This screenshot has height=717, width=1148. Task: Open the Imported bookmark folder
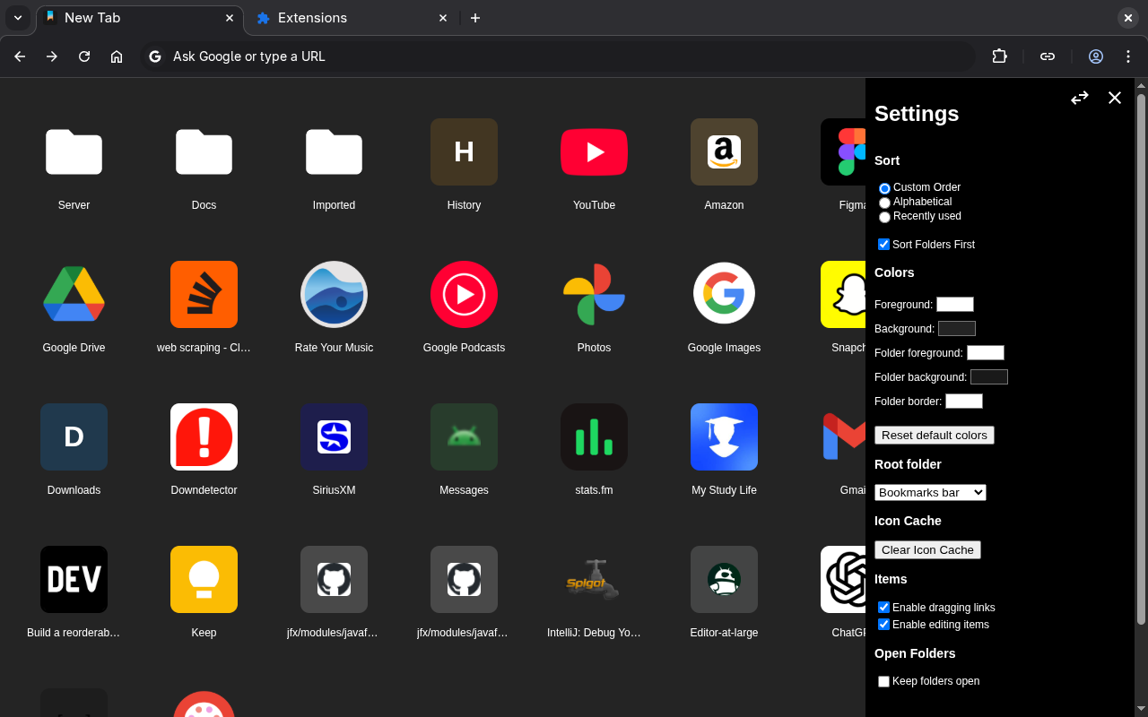pyautogui.click(x=334, y=152)
